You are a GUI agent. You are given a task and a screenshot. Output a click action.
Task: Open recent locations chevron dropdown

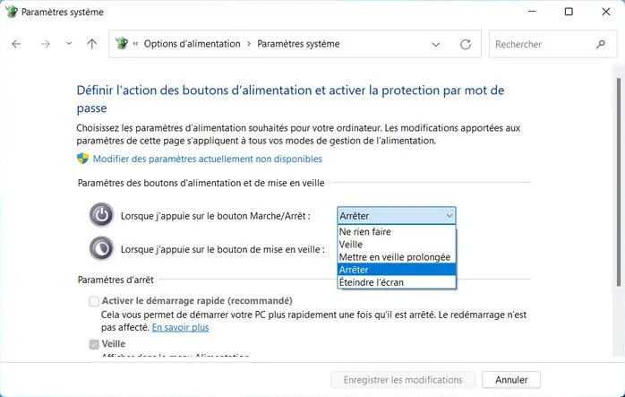point(69,44)
